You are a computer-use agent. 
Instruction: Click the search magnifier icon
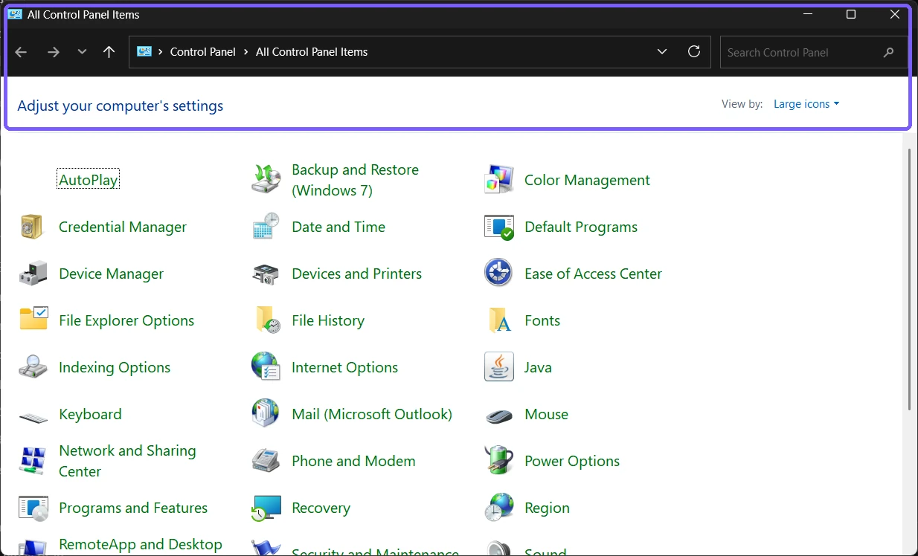[888, 53]
